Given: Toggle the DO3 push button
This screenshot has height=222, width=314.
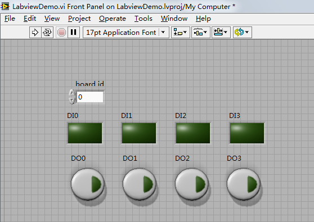Looking at the screenshot, I should point(244,184).
